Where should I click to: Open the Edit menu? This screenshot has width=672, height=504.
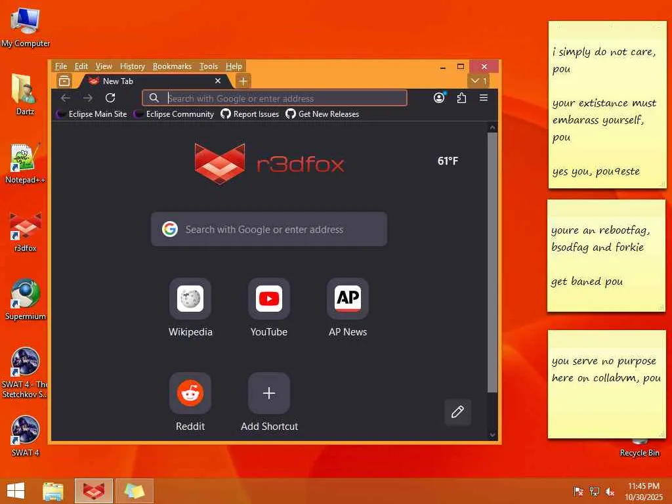81,66
